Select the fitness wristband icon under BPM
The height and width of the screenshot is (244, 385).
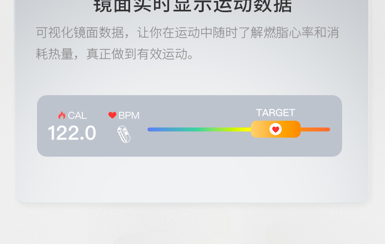(x=124, y=134)
